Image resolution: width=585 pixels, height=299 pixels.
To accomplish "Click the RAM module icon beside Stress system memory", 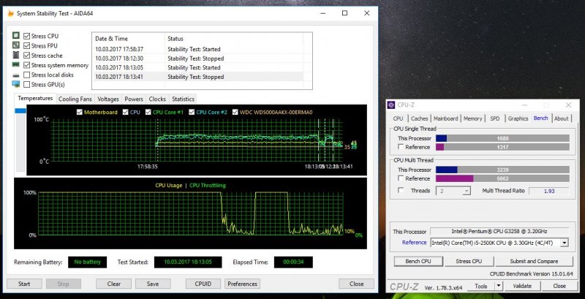I will tap(15, 65).
